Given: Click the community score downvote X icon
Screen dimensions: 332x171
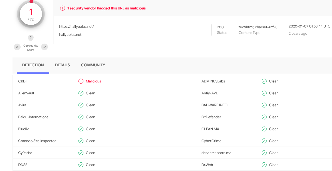Looking at the screenshot, I should coord(17,47).
